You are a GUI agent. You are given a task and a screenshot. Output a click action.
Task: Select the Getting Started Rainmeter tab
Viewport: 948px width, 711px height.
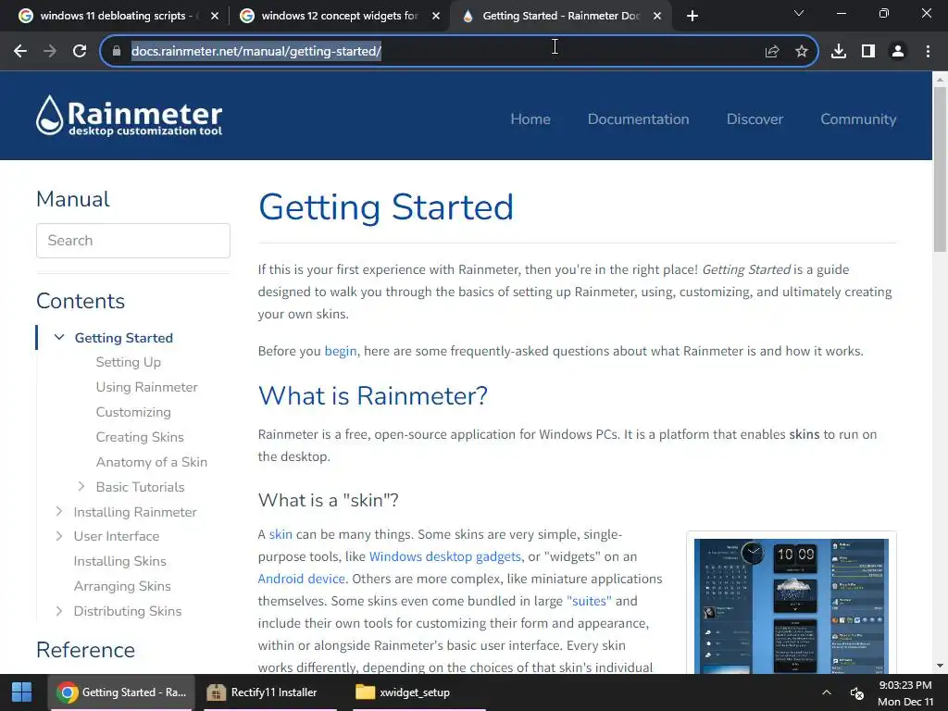pyautogui.click(x=560, y=16)
